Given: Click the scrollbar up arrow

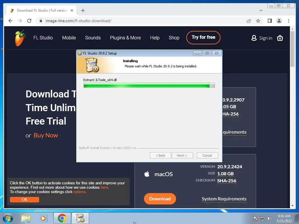Looking at the screenshot, I should click(x=292, y=29).
